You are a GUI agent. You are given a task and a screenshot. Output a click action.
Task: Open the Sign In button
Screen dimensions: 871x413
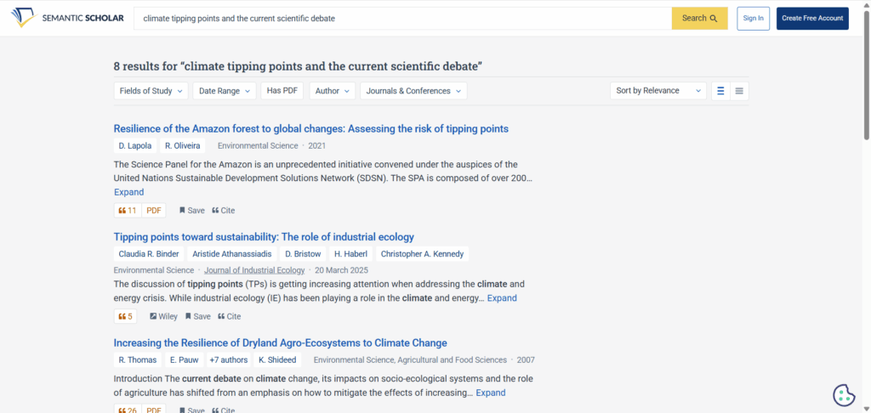point(754,19)
